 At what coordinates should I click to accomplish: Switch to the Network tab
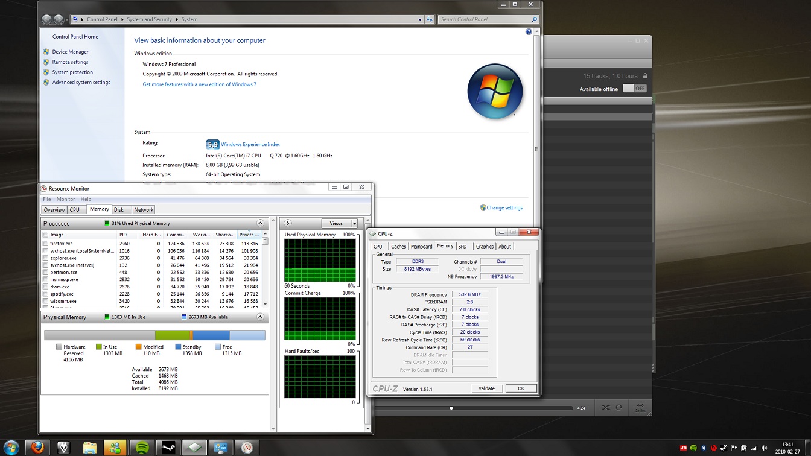[x=144, y=210]
